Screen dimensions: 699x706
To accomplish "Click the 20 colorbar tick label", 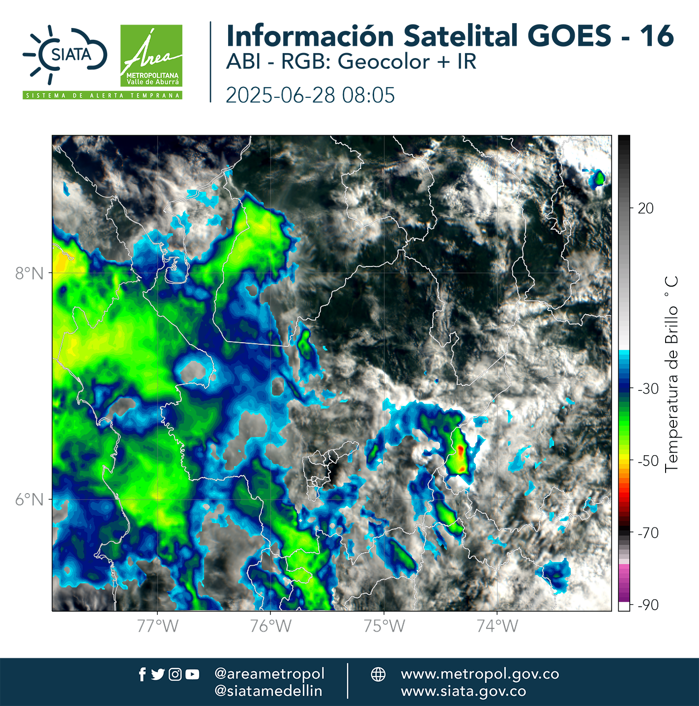I will [645, 208].
